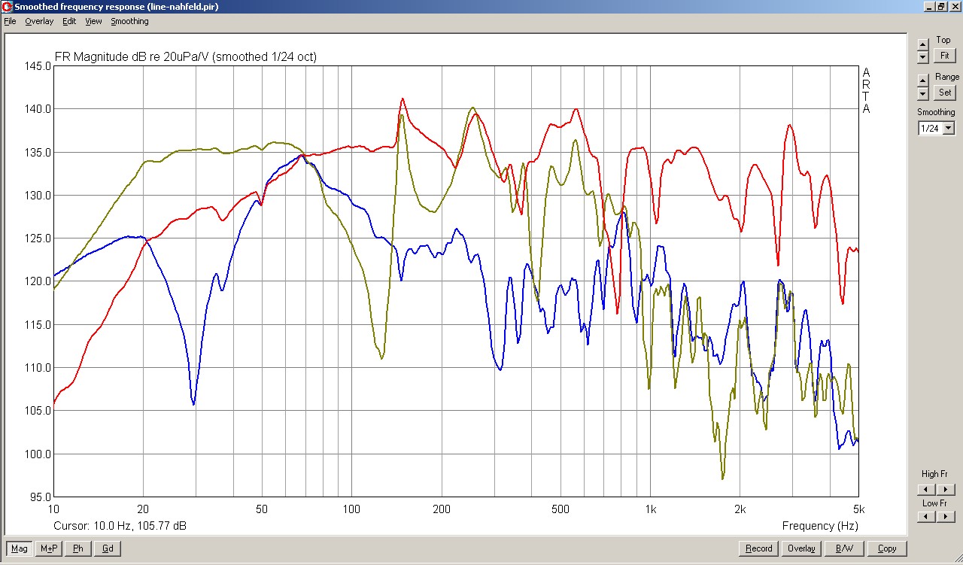This screenshot has height=565, width=963.
Task: Open the Smoothing menu in menu bar
Action: [x=129, y=21]
